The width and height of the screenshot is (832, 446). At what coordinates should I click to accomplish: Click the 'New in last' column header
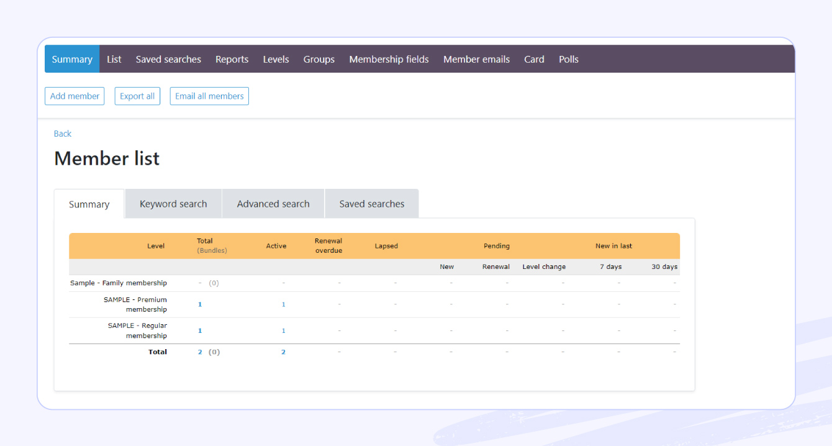[x=613, y=246]
